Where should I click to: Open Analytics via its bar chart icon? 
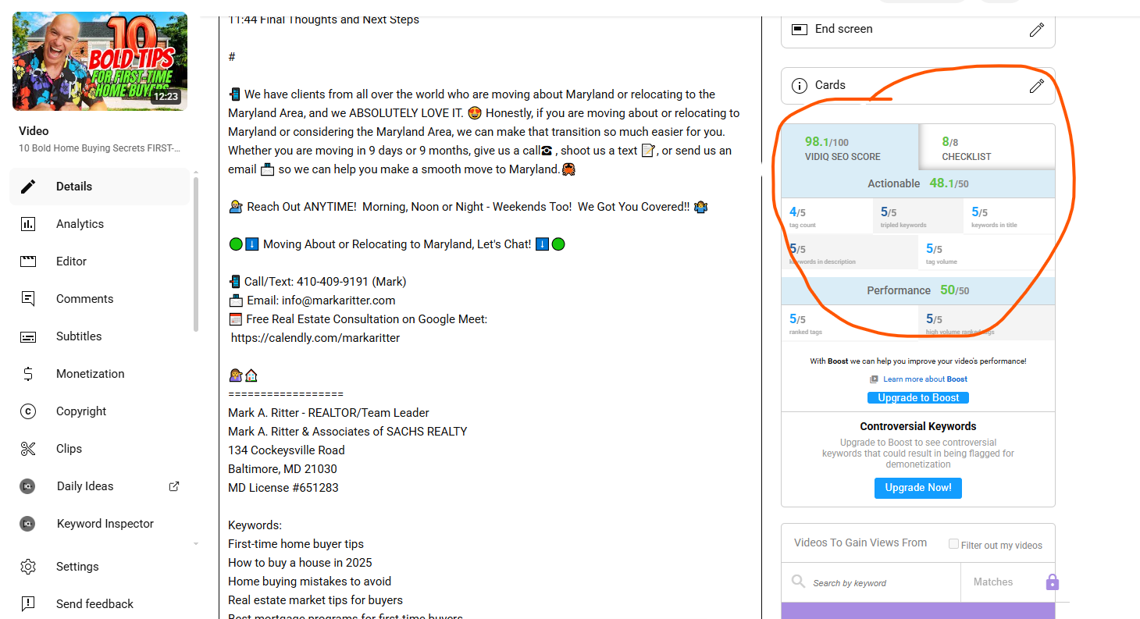click(28, 224)
